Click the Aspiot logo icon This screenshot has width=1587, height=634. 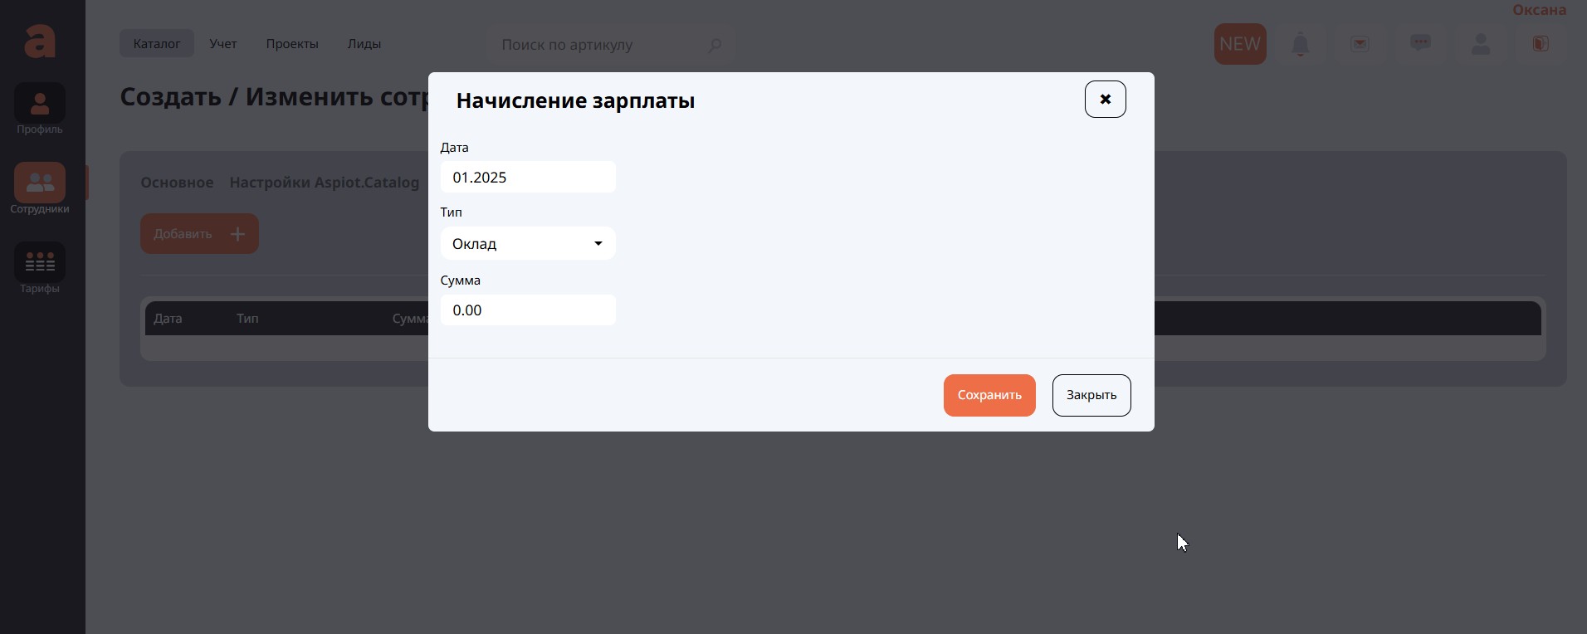[x=40, y=41]
